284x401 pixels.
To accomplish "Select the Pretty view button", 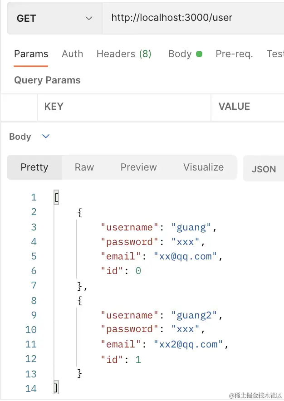I will pyautogui.click(x=34, y=167).
